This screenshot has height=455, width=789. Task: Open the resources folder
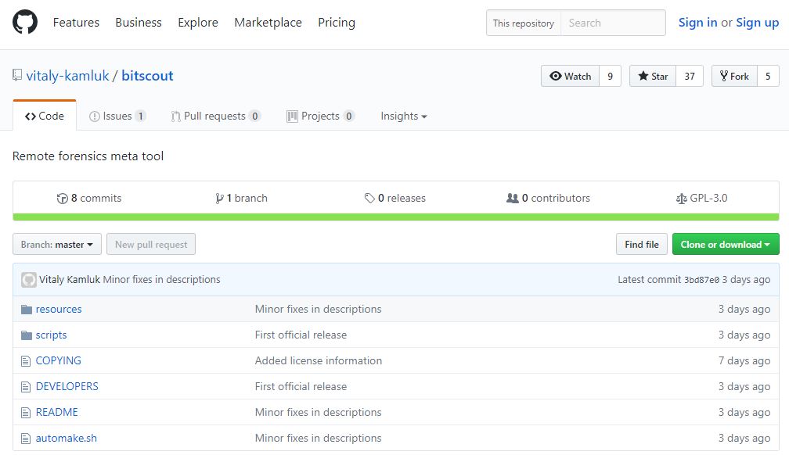[59, 310]
